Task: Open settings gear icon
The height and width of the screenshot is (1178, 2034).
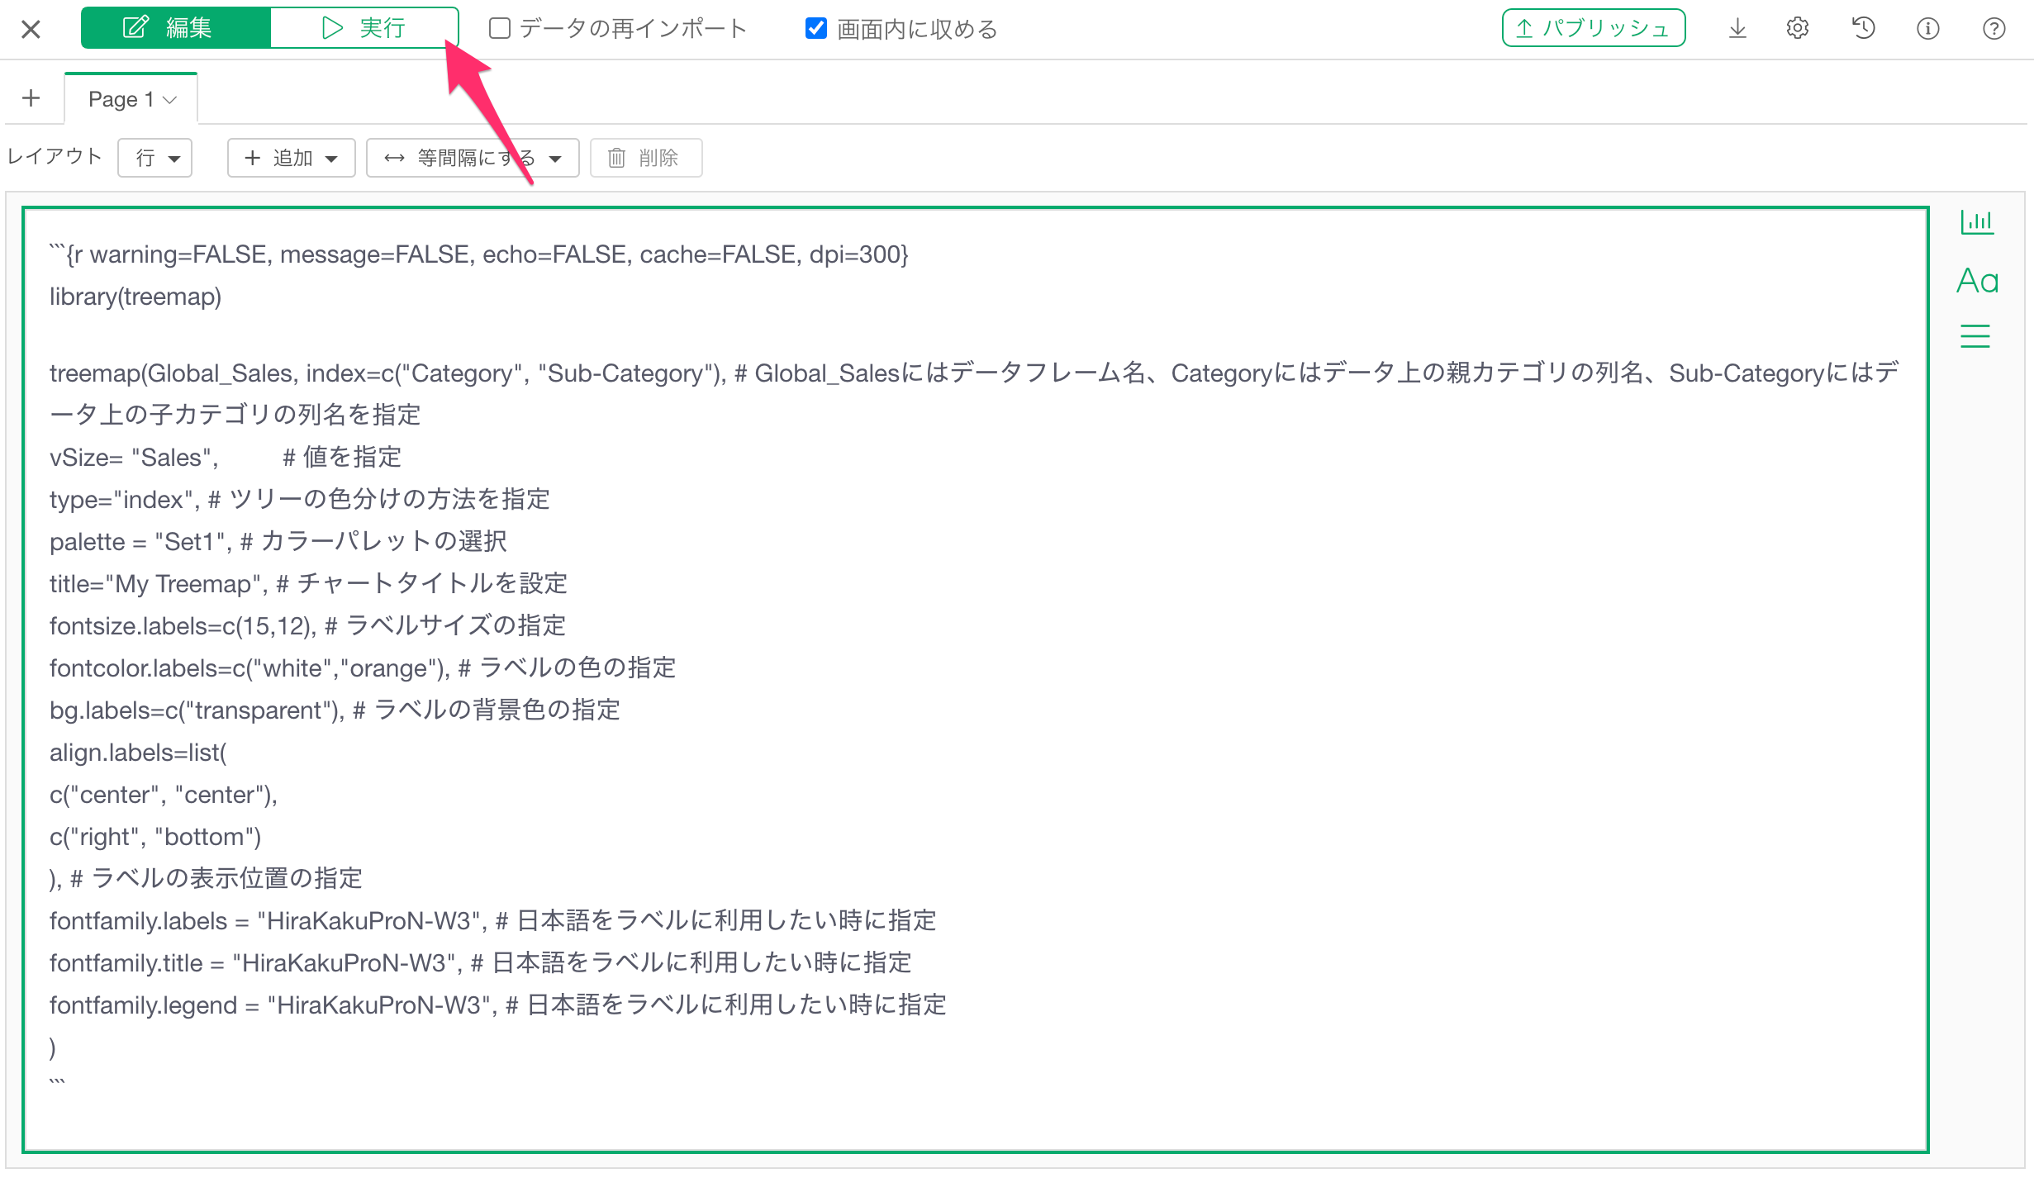Action: coord(1797,29)
